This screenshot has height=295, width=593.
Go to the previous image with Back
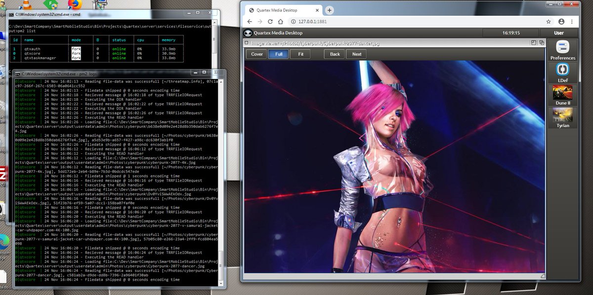tap(335, 54)
